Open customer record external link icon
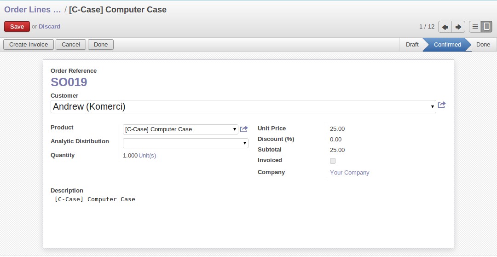The image size is (497, 257). (442, 105)
